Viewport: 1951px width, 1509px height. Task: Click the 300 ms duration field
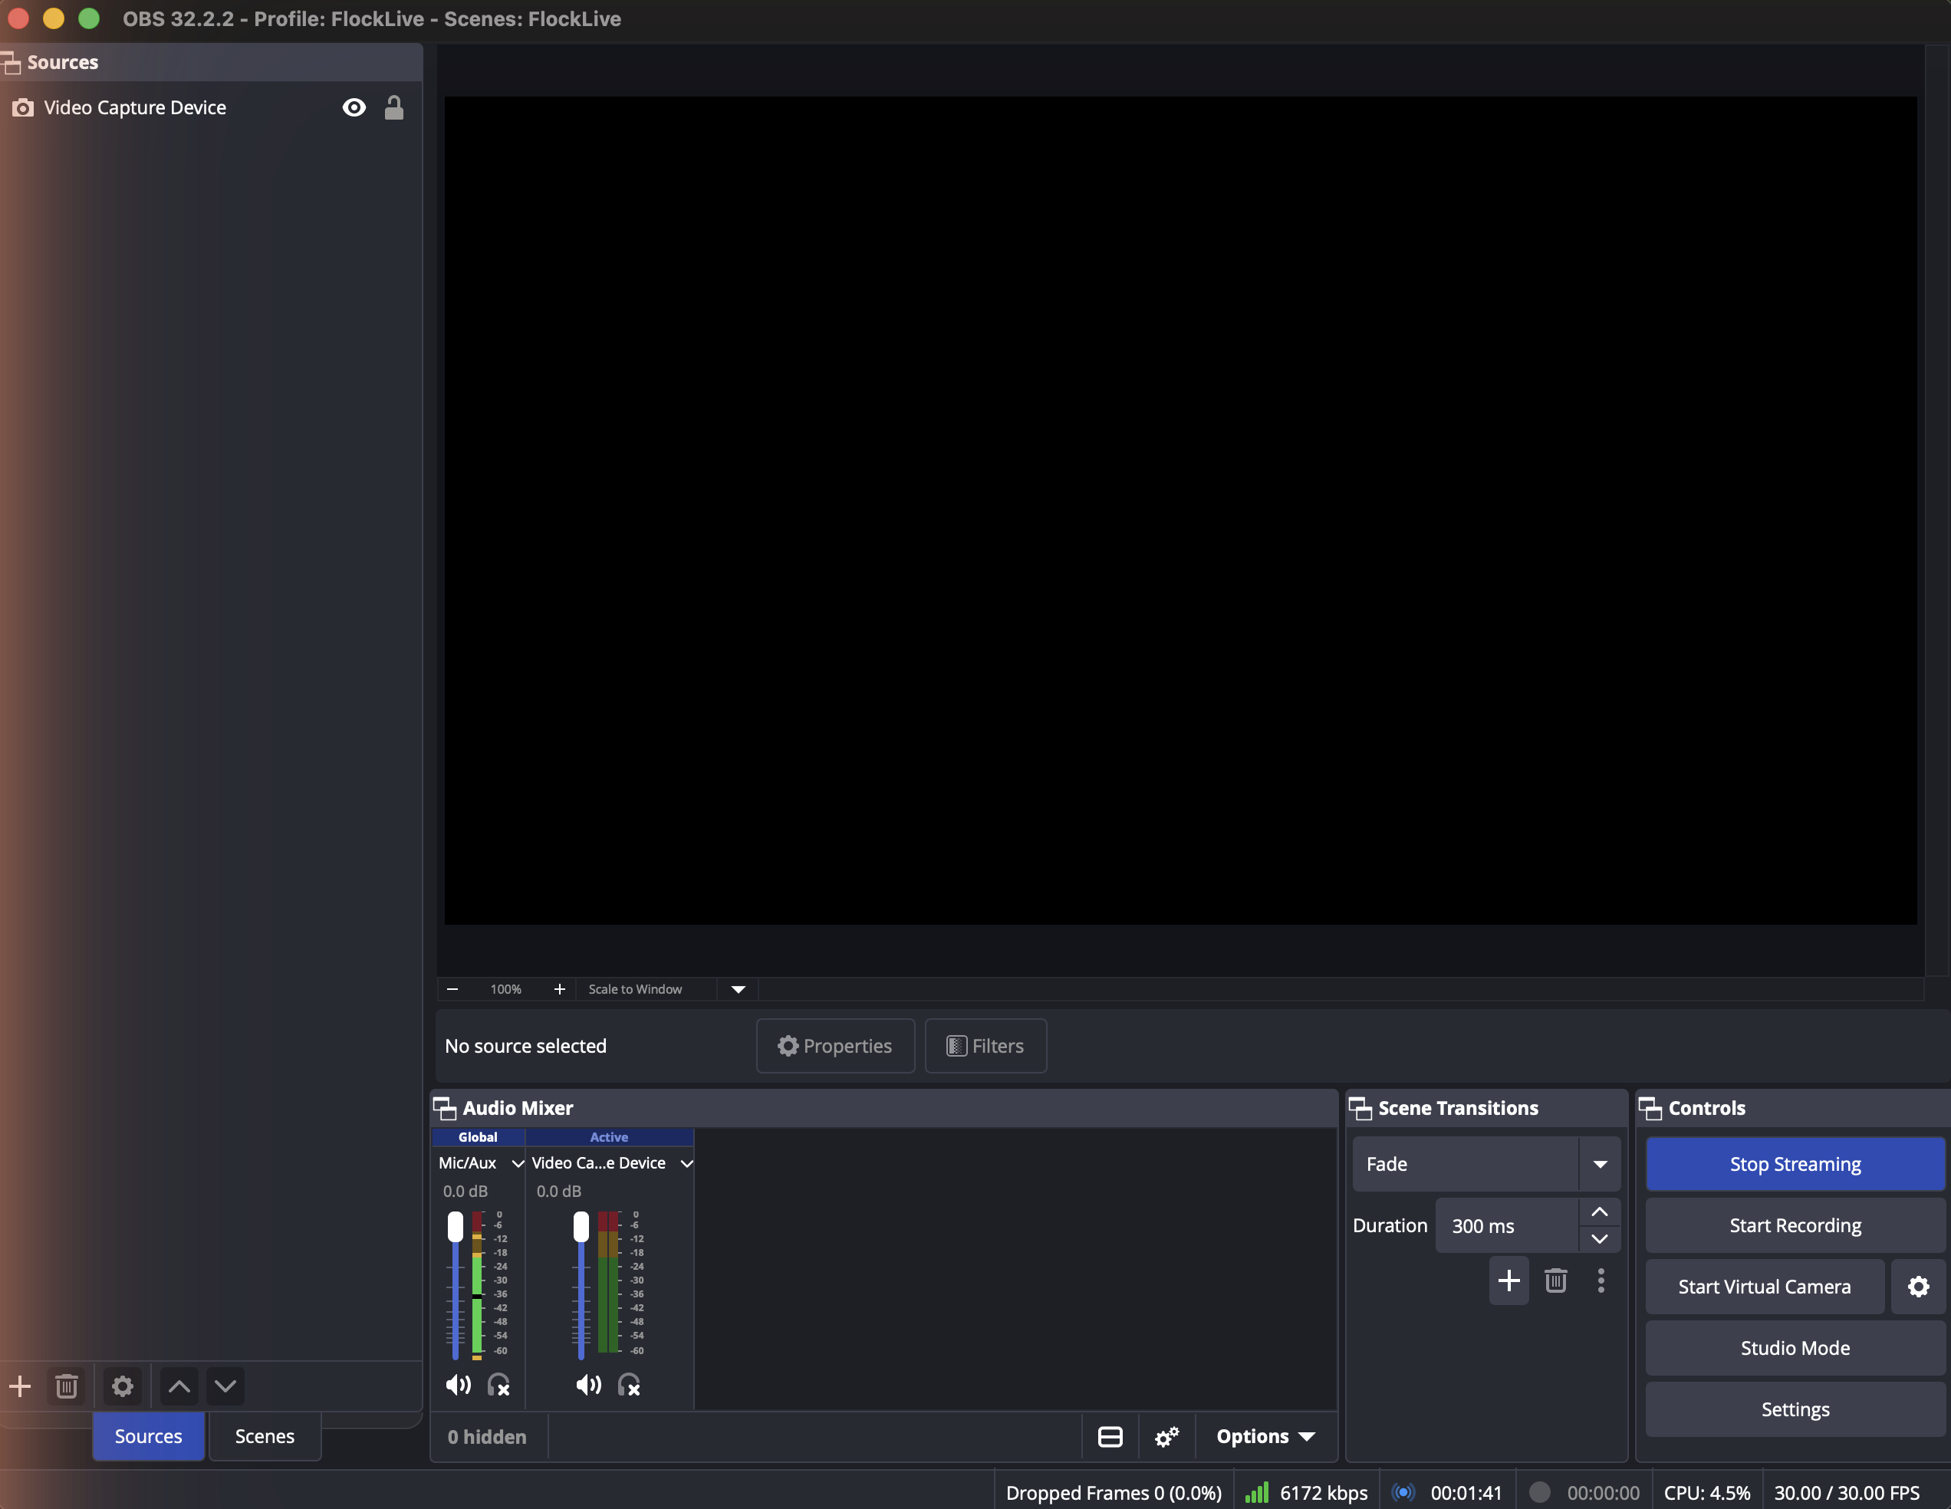pos(1506,1226)
